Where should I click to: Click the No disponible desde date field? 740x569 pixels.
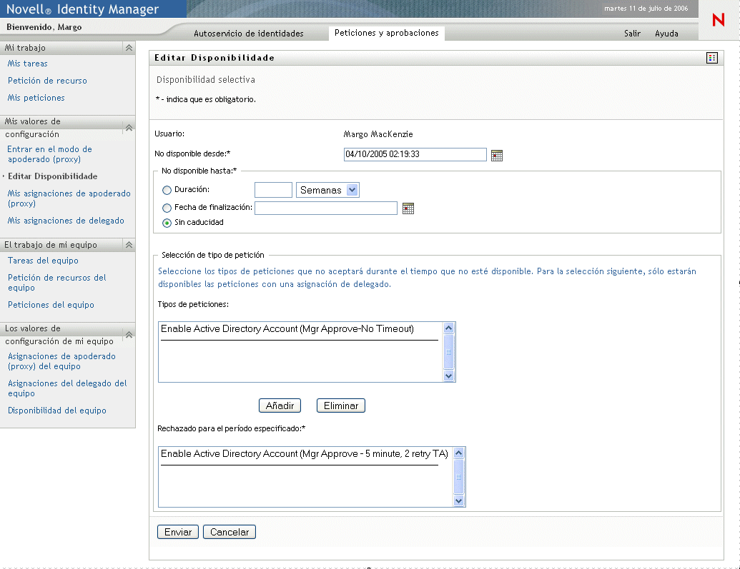point(415,154)
